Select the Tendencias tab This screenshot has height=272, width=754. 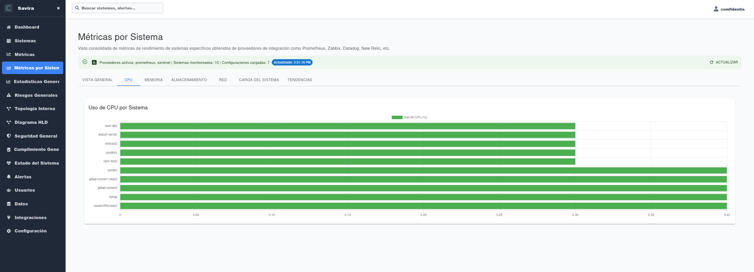pyautogui.click(x=300, y=80)
